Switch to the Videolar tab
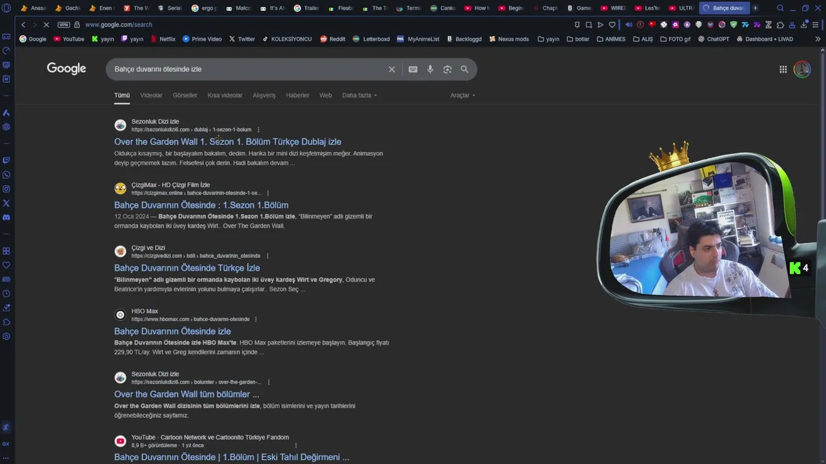The width and height of the screenshot is (826, 464). [x=151, y=95]
